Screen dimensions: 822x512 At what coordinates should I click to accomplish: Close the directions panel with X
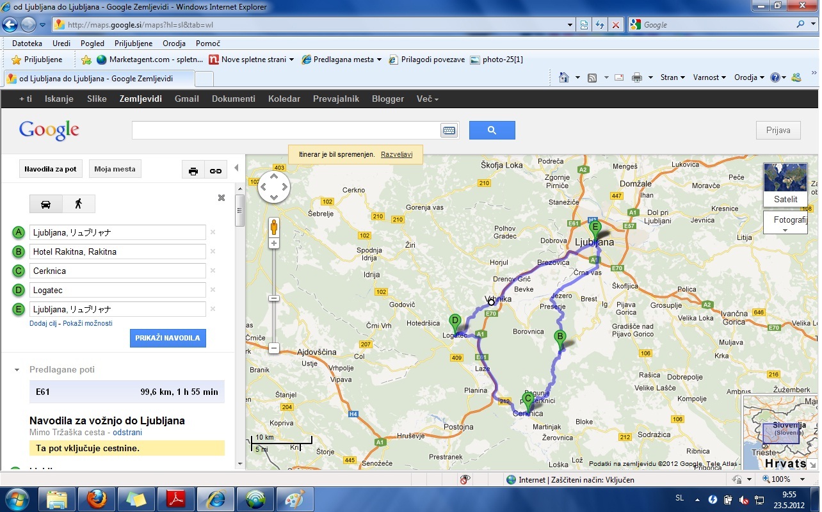222,198
